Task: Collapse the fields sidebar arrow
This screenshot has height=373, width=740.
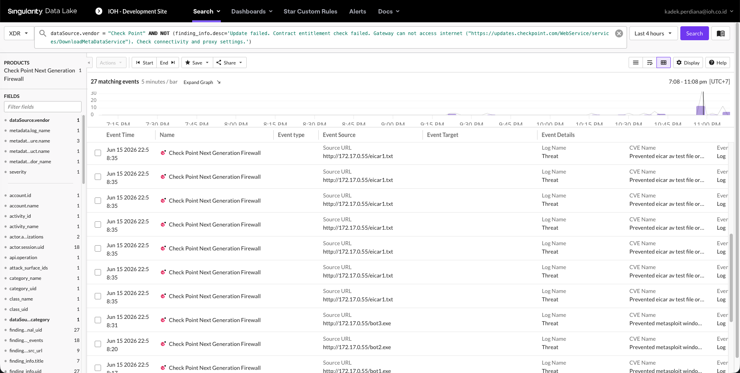Action: [x=89, y=62]
